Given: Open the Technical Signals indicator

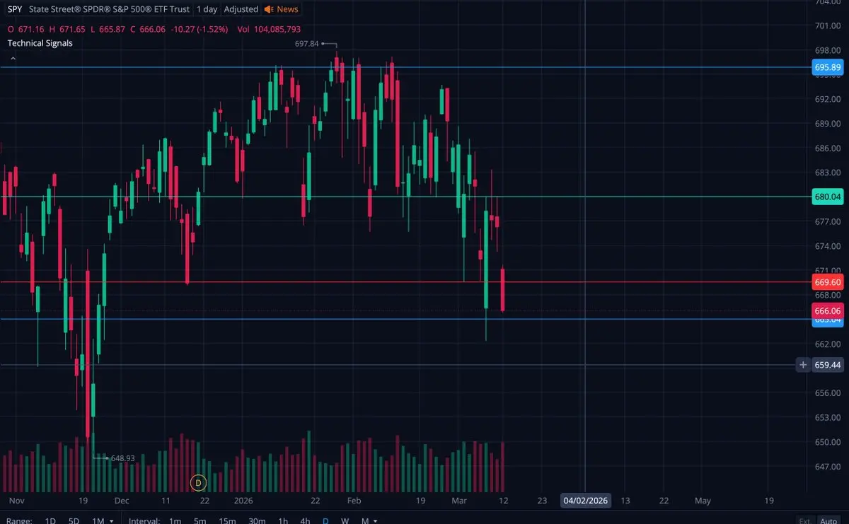Looking at the screenshot, I should tap(40, 43).
